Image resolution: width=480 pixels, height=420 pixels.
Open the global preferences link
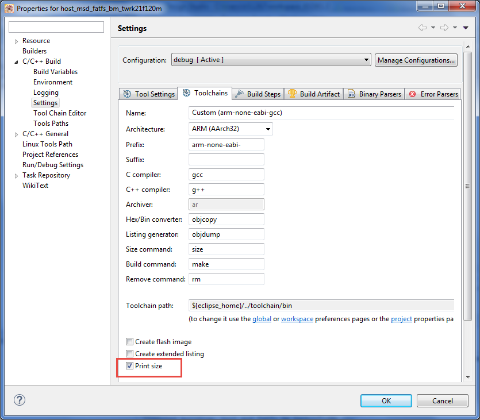click(262, 319)
